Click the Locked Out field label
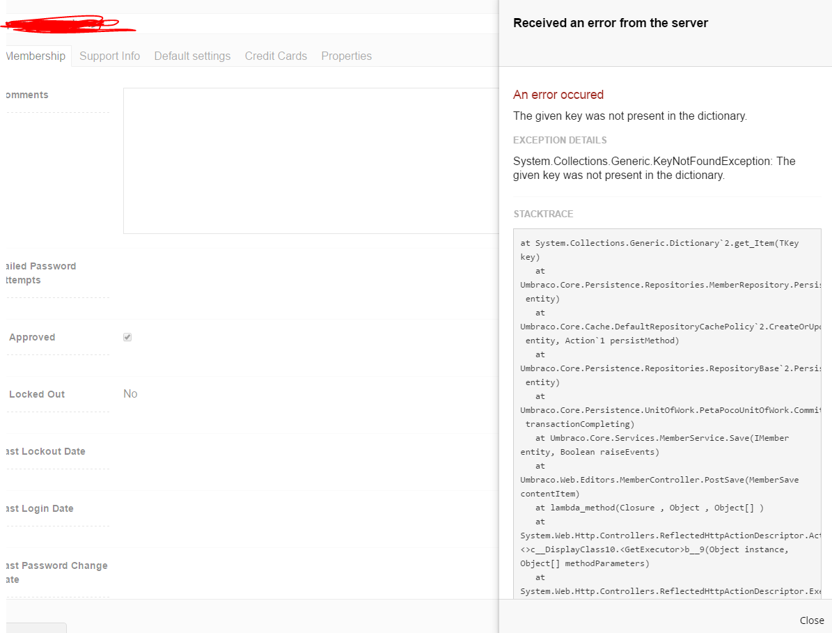 coord(37,394)
